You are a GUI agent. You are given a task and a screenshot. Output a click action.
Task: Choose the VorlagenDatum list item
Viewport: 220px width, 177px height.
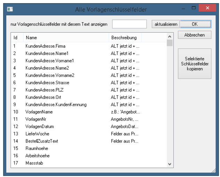(39, 127)
